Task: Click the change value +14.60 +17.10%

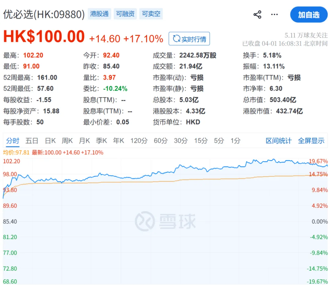Action: (x=126, y=39)
